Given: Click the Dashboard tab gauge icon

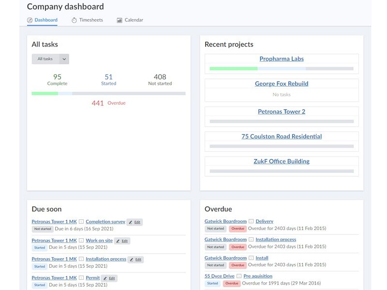Looking at the screenshot, I should click(30, 20).
